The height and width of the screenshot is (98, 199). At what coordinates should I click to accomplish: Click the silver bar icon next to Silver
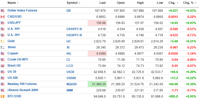pos(3,47)
